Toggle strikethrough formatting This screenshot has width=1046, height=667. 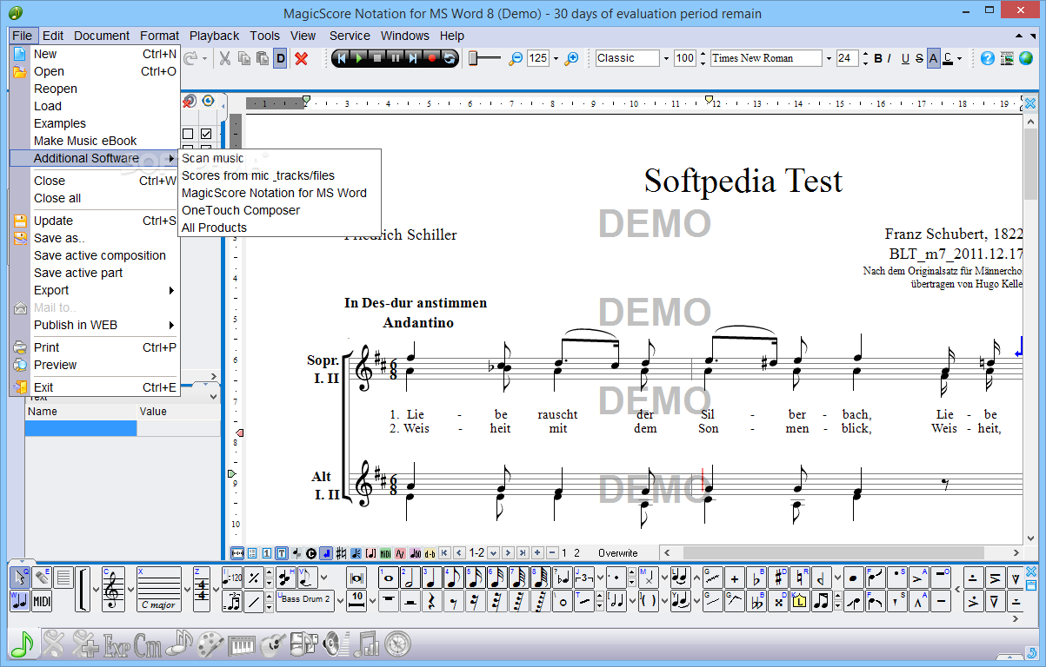tap(919, 58)
